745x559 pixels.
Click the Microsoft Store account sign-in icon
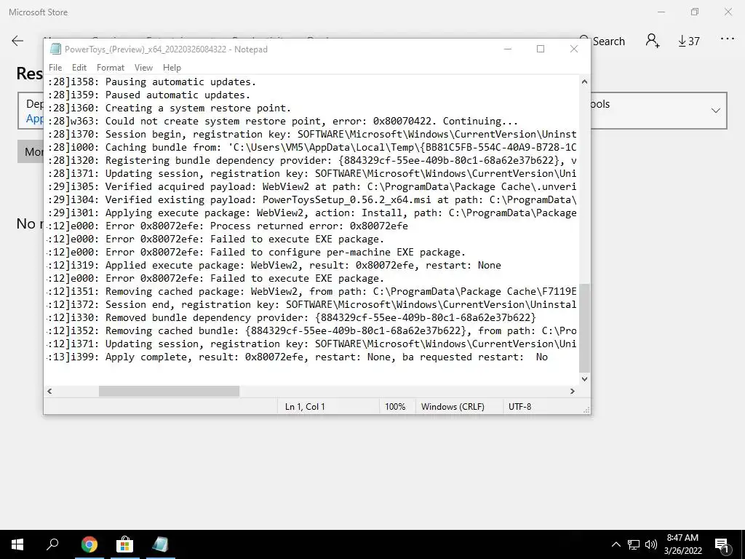[x=653, y=41]
